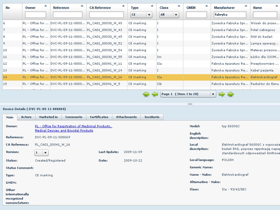The height and width of the screenshot is (210, 280).
Task: Open the Version dropdown
Action: point(41,153)
